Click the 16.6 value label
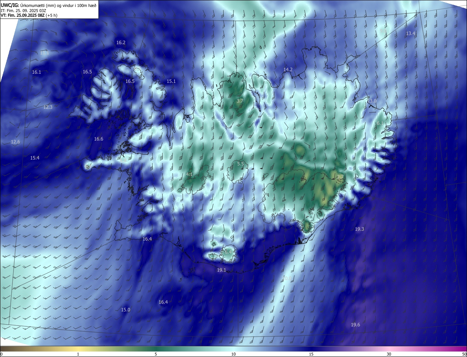 coord(99,139)
